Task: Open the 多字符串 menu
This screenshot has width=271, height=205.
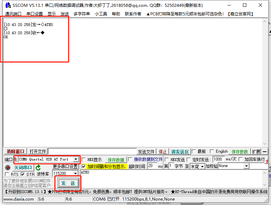Action: point(81,14)
